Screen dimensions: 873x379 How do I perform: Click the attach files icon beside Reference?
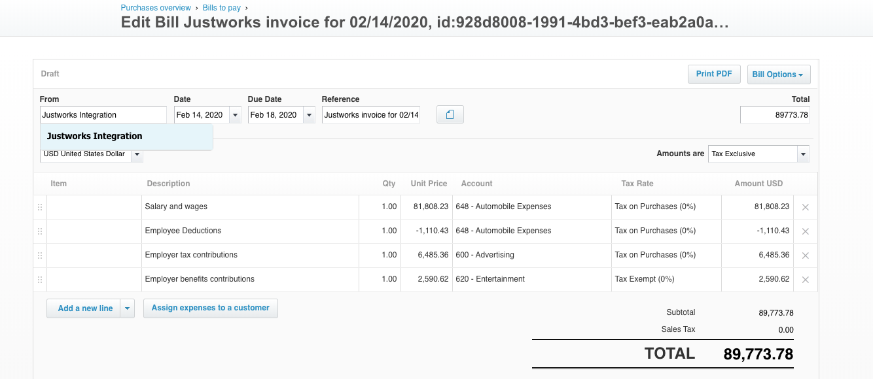tap(450, 115)
